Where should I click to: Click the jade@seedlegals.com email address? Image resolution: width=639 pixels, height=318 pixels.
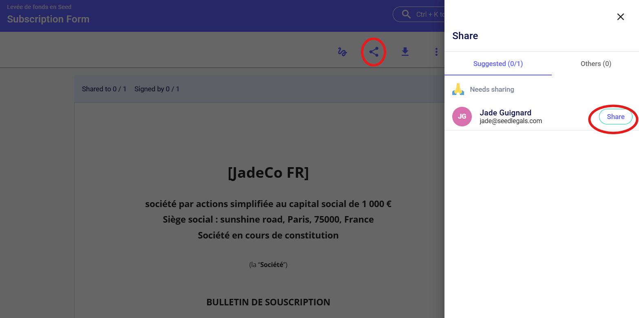(511, 121)
